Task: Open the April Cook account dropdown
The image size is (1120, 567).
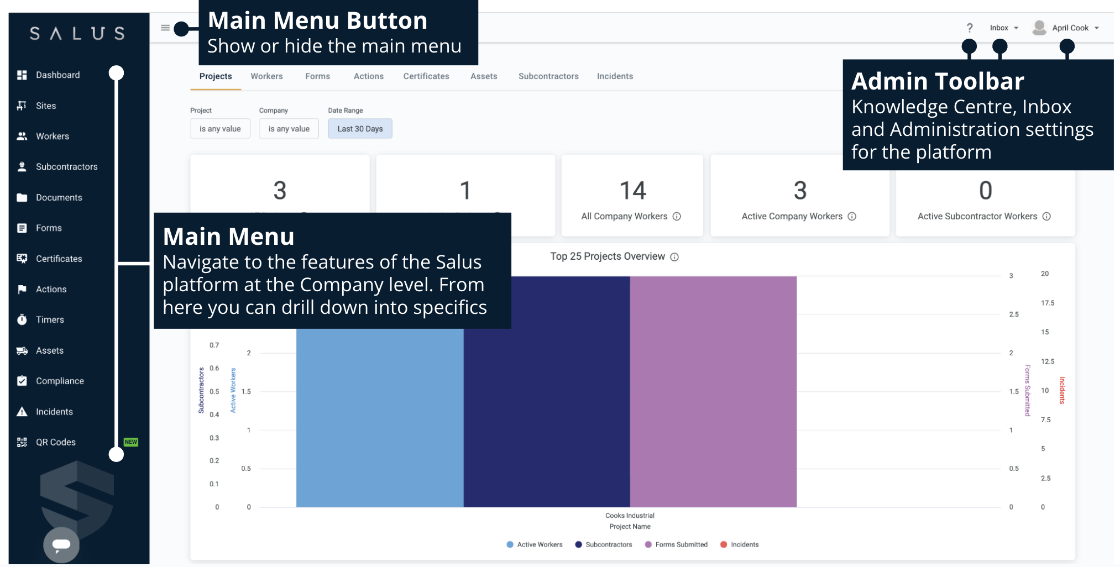Action: (1070, 27)
